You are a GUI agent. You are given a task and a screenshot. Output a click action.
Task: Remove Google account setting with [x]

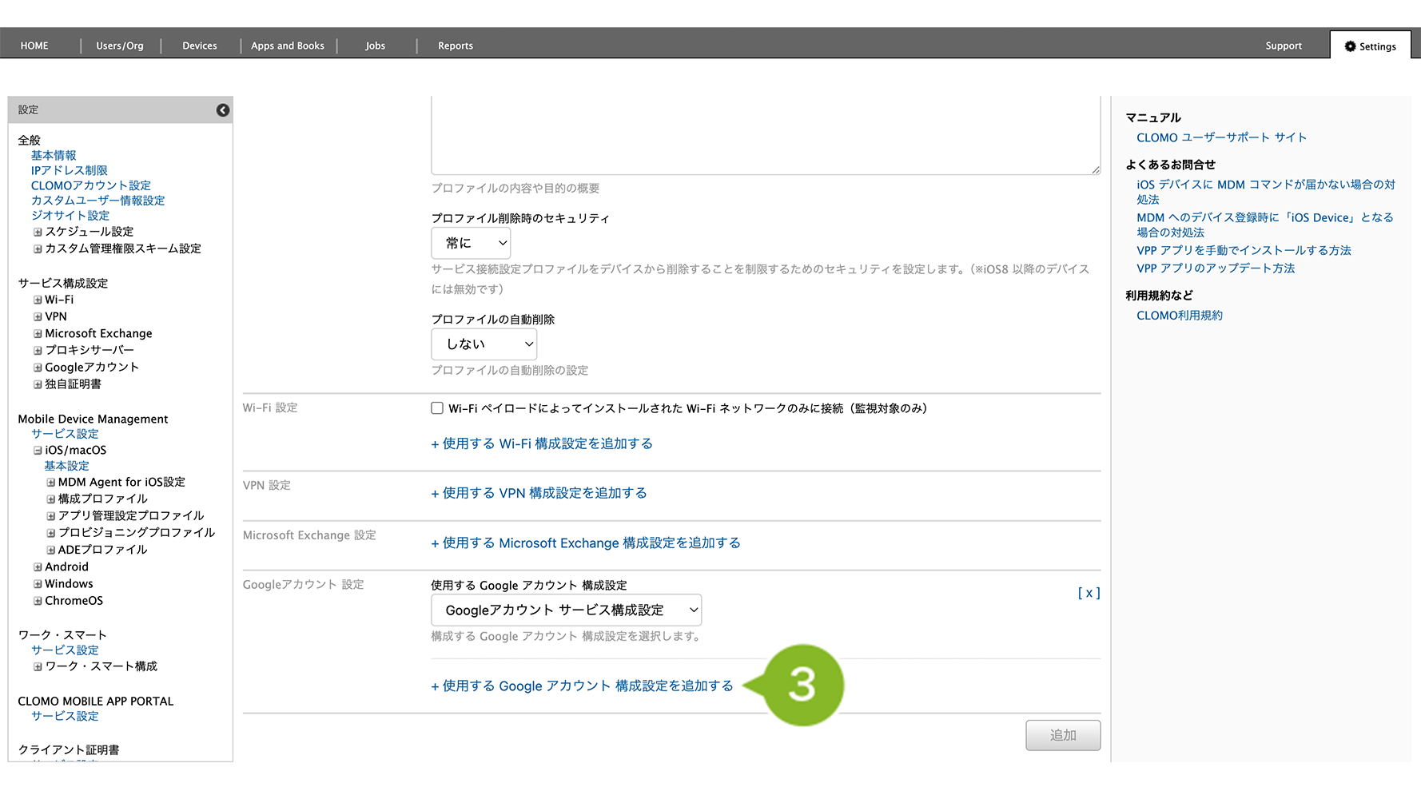tap(1089, 593)
